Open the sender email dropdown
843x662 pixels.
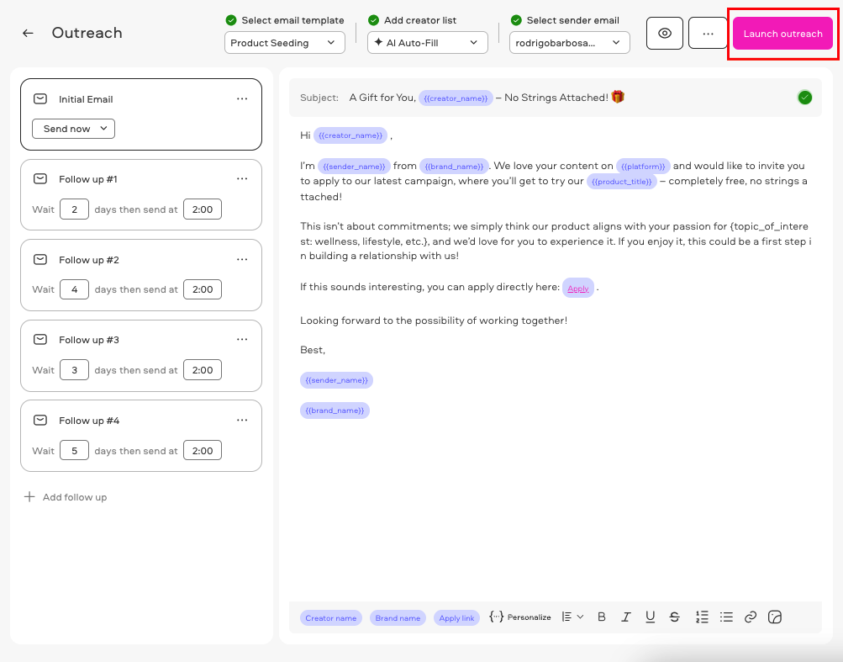[569, 43]
